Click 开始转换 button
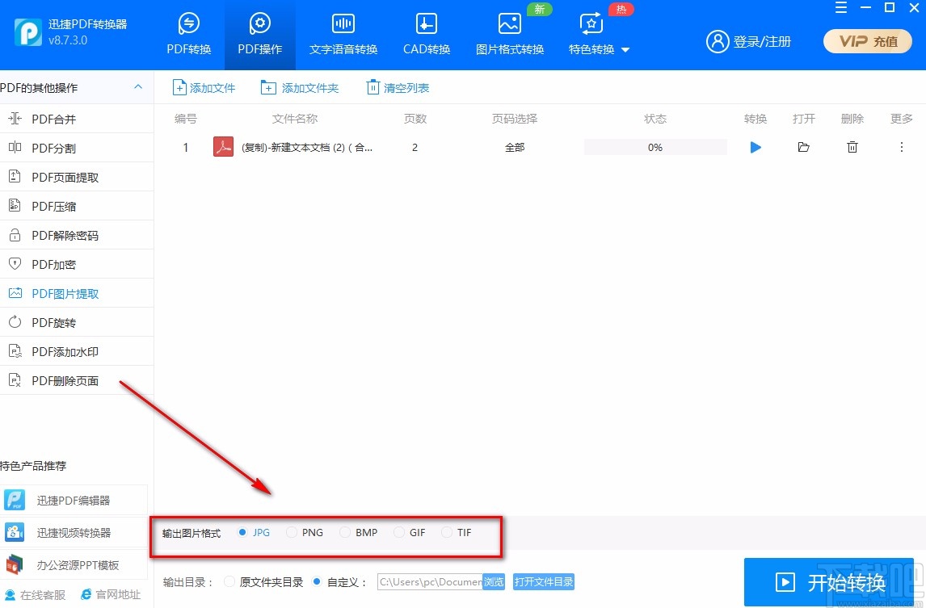Viewport: 926px width, 608px height. click(x=828, y=583)
